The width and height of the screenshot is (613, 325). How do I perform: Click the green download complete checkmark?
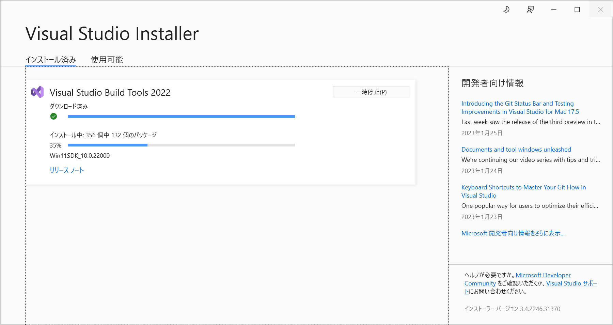pyautogui.click(x=53, y=117)
